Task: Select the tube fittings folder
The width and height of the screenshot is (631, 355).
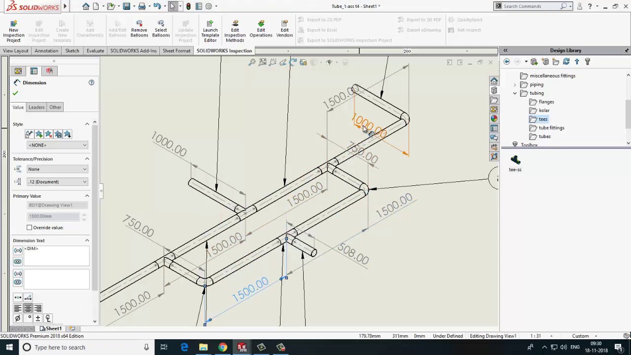Action: (547, 128)
